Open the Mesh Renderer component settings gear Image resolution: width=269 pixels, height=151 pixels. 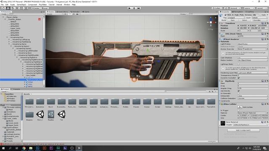click(x=267, y=39)
